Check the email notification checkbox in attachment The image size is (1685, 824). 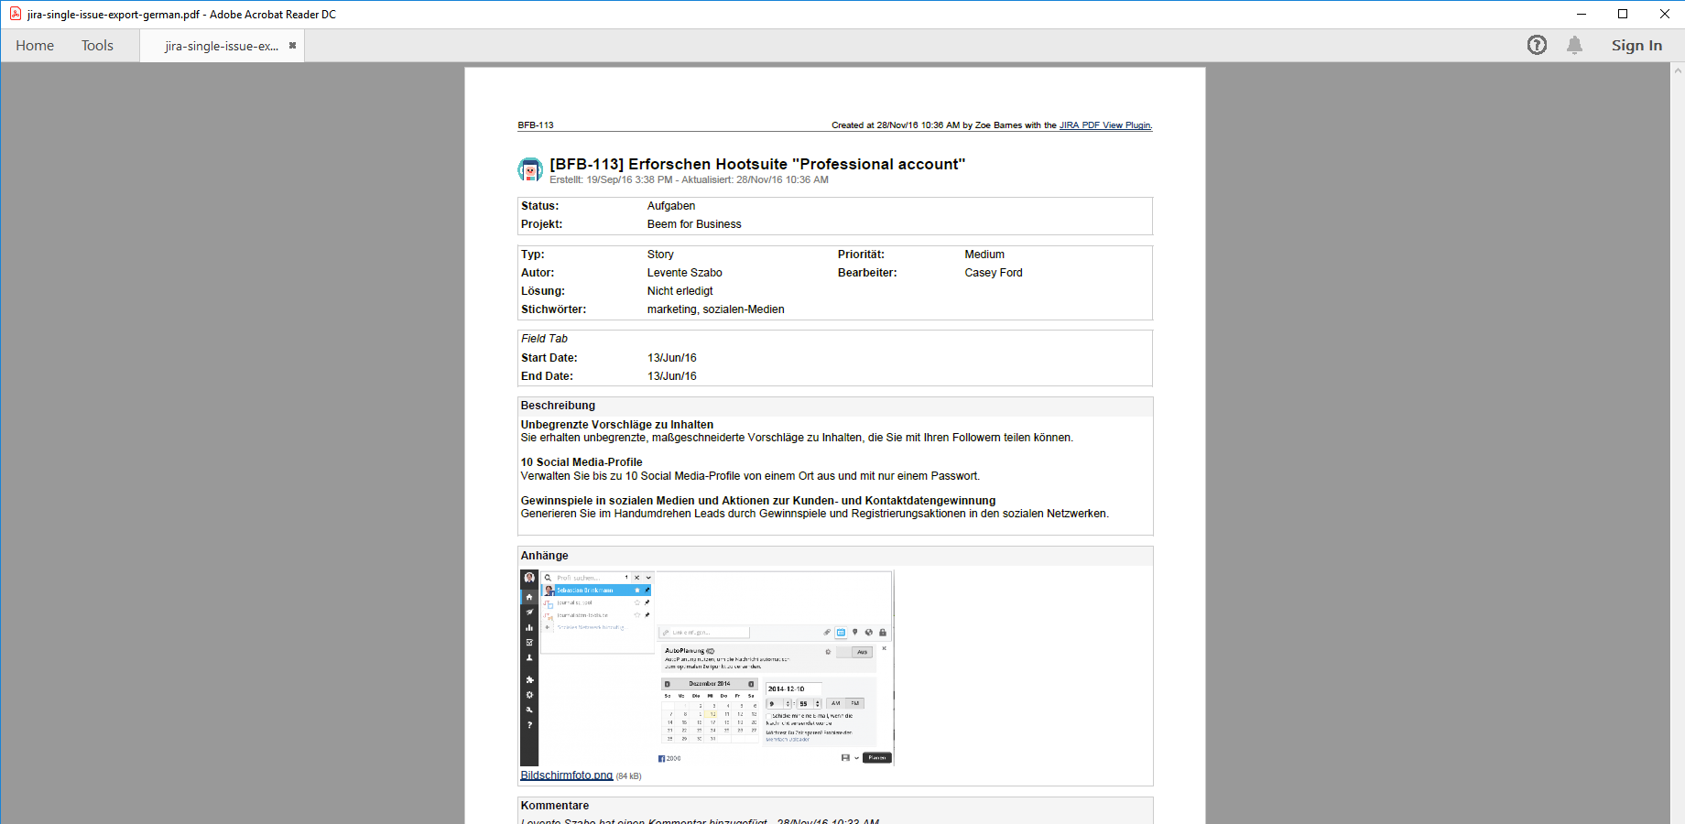(x=768, y=716)
